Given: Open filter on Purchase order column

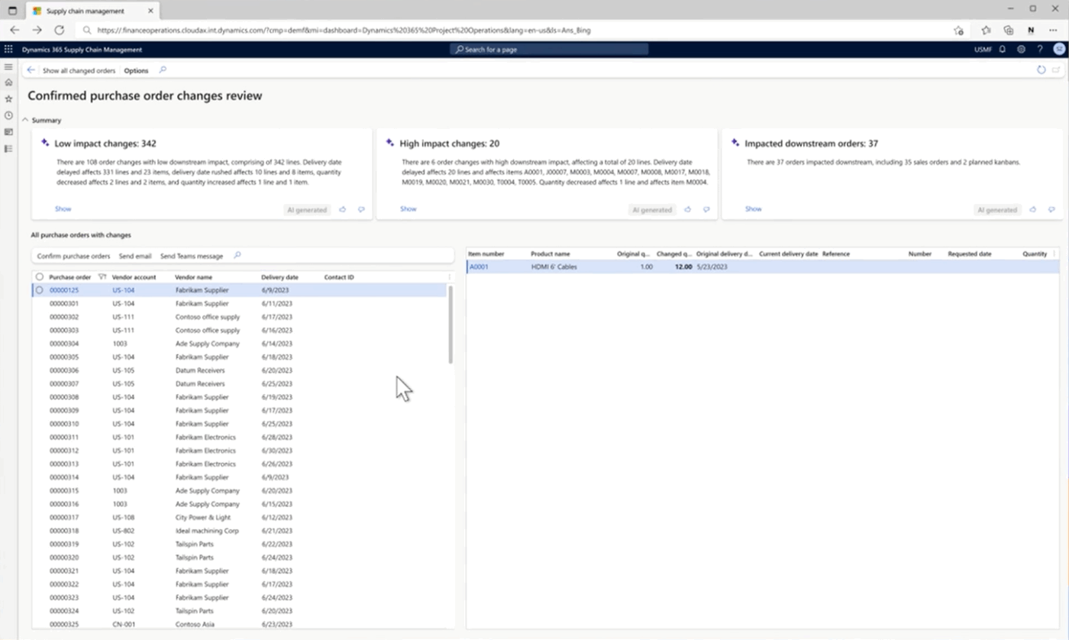Looking at the screenshot, I should pos(102,277).
